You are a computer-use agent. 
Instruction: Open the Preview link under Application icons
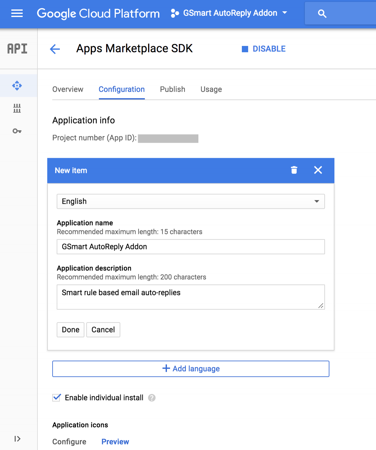[115, 442]
